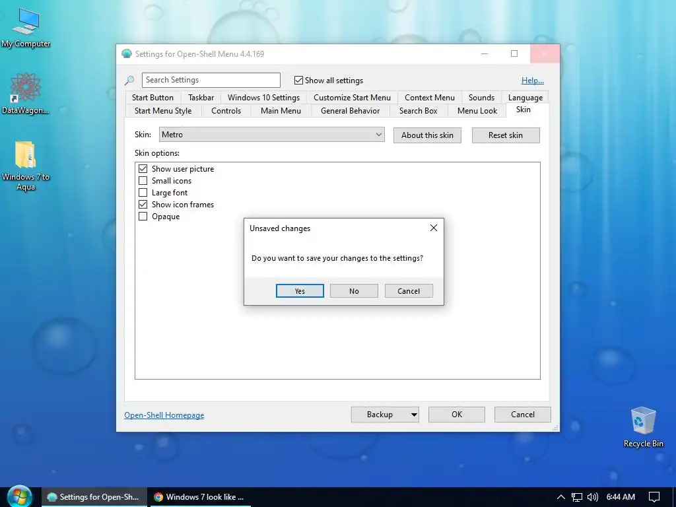The height and width of the screenshot is (507, 676).
Task: Uncheck Show icon frames option
Action: click(x=143, y=205)
